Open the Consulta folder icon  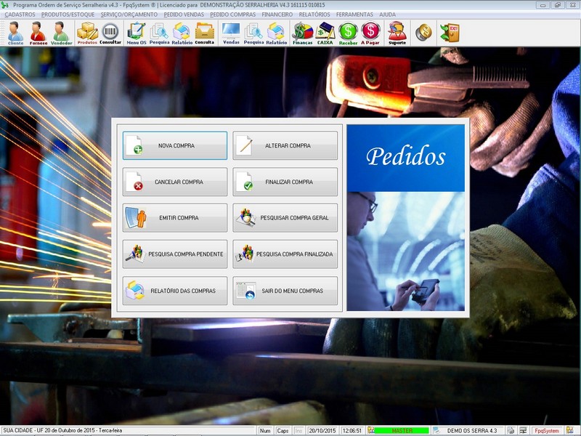click(x=205, y=33)
